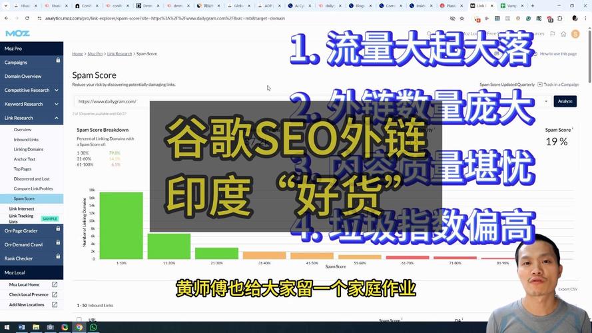Click Chrome icon in the taskbar
Viewport: 592px width, 333px height.
click(x=79, y=327)
